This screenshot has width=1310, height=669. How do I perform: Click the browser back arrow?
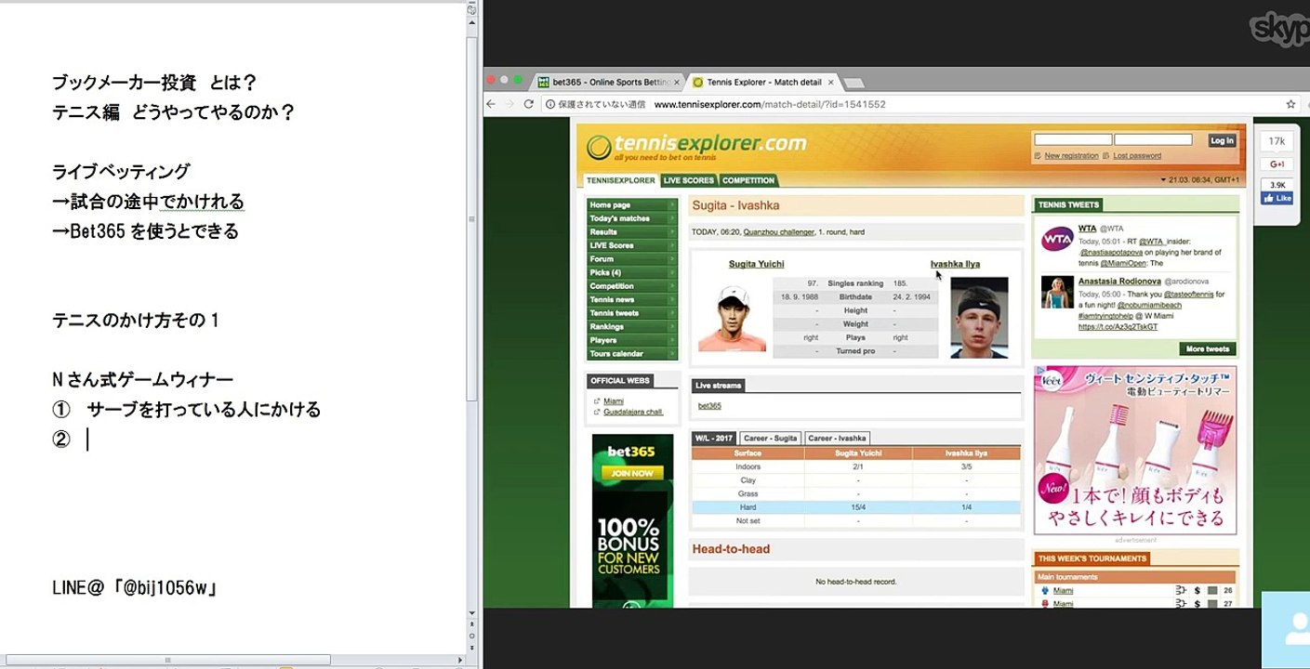[492, 105]
